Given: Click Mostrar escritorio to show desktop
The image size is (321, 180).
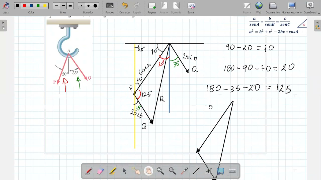Looking at the screenshot, I should (x=292, y=8).
